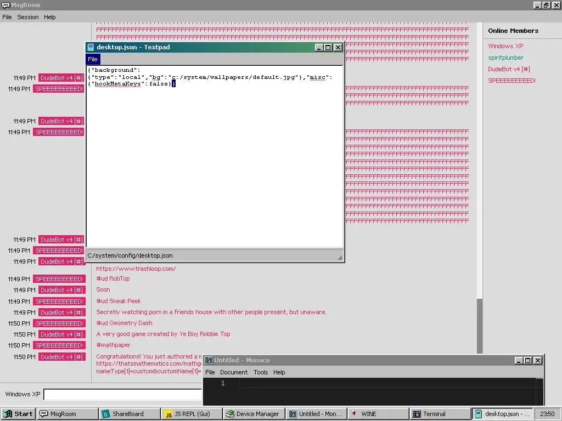Viewport: 562px width, 421px height.
Task: Click the '#ud RobTop' message
Action: 113,278
